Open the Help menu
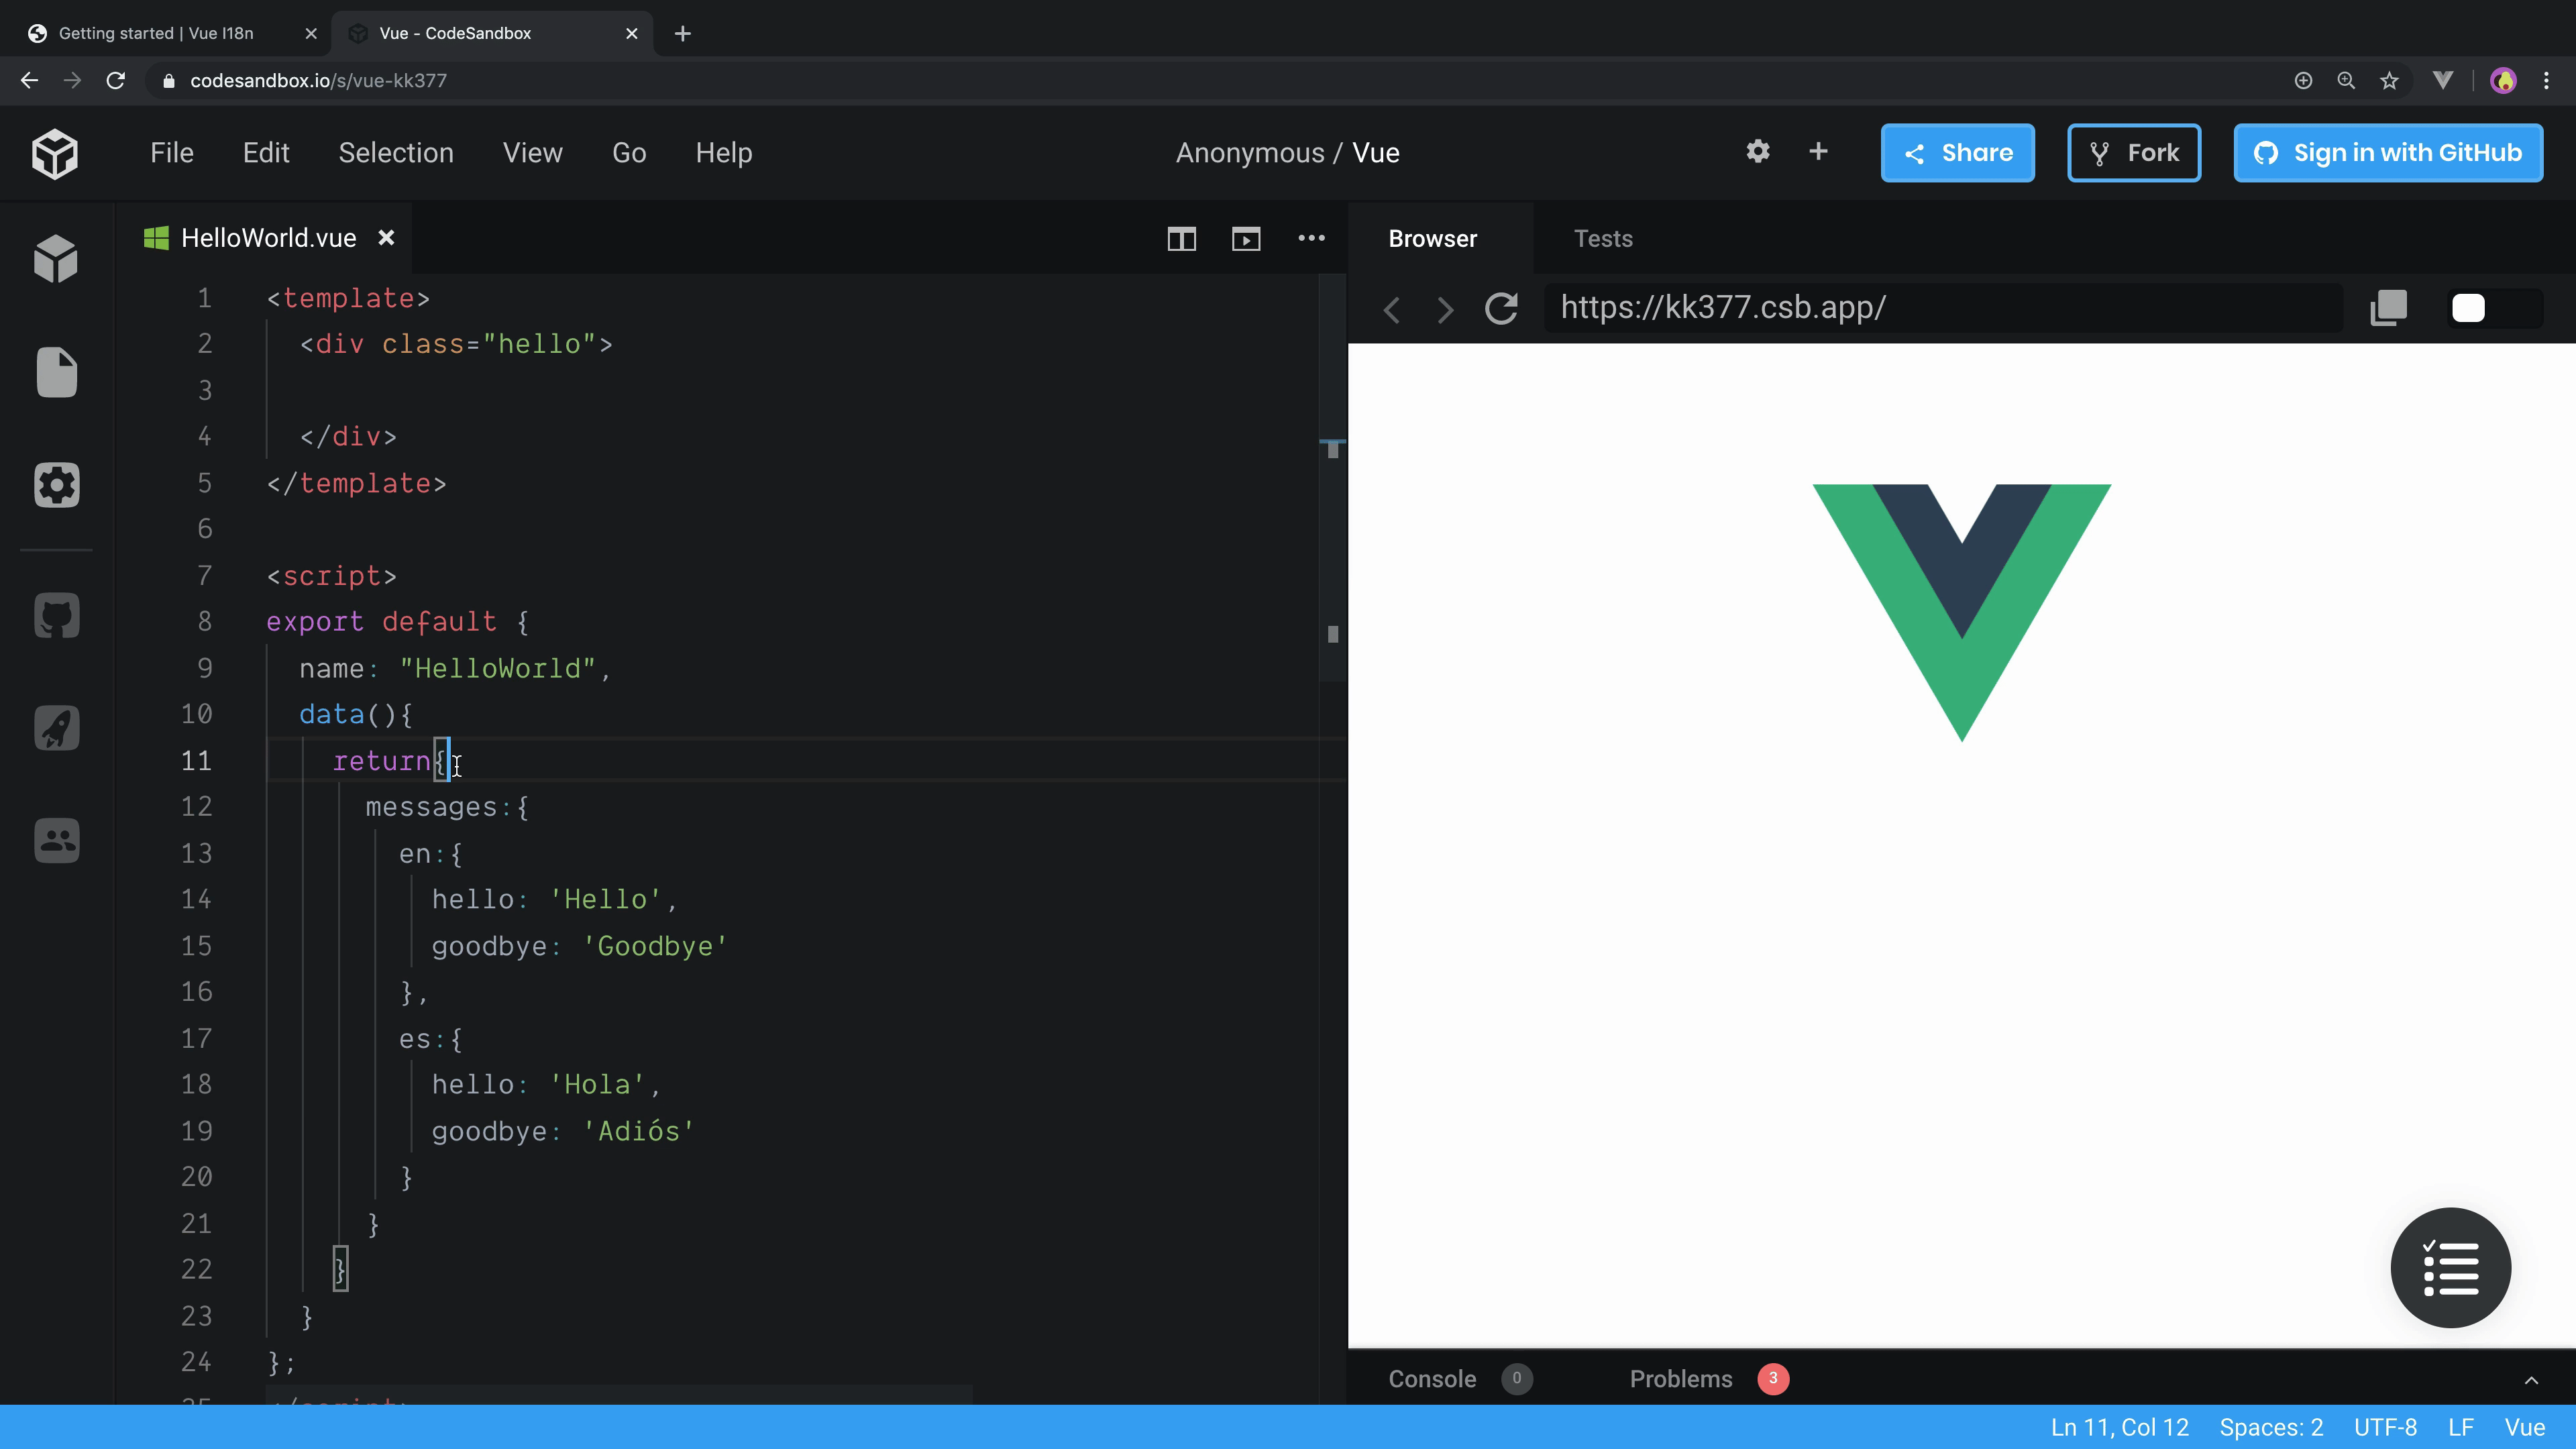The height and width of the screenshot is (1449, 2576). [x=724, y=153]
